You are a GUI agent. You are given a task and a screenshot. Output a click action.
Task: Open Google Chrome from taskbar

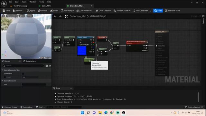pyautogui.click(x=112, y=112)
